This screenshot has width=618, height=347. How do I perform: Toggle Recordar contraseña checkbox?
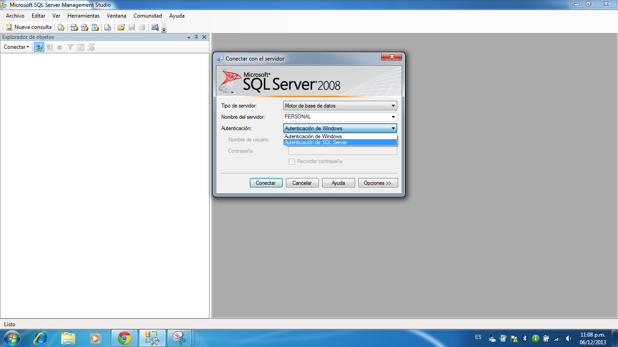click(x=292, y=161)
